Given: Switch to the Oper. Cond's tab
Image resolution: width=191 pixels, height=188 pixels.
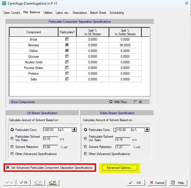Looking at the screenshot, I should point(12,13).
